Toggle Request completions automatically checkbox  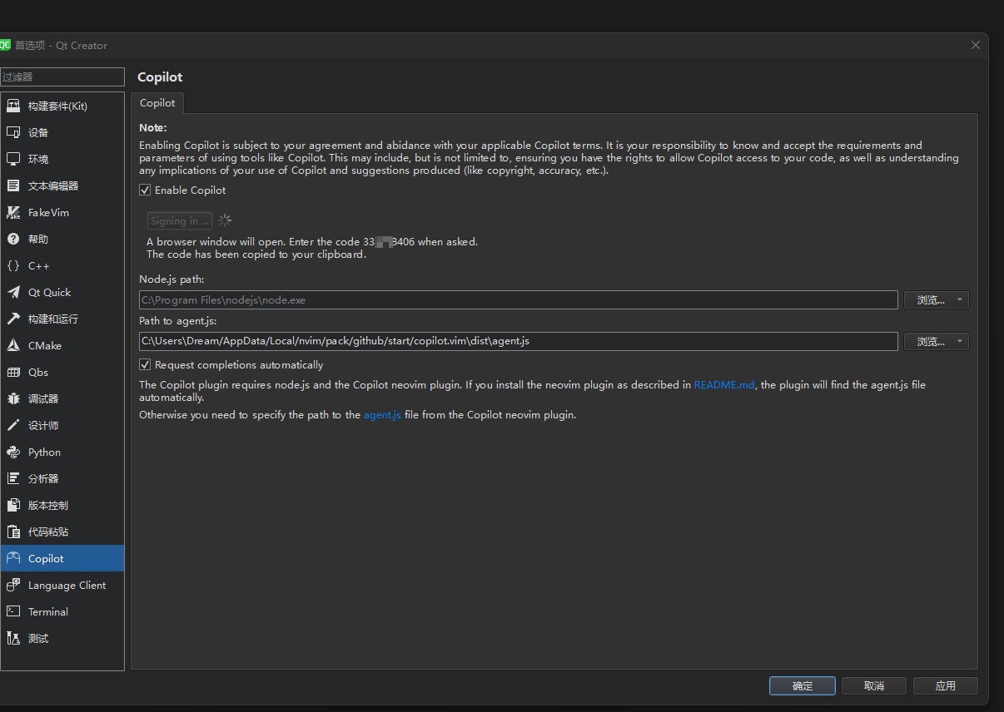point(145,364)
